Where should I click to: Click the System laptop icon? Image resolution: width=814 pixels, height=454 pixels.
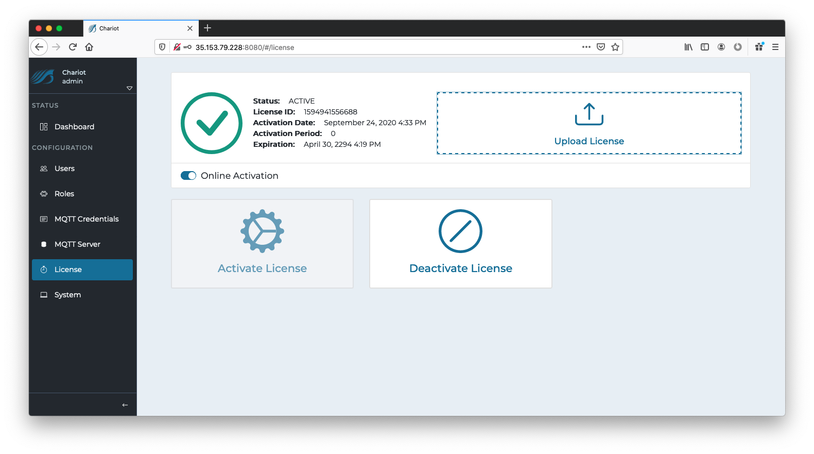[44, 295]
